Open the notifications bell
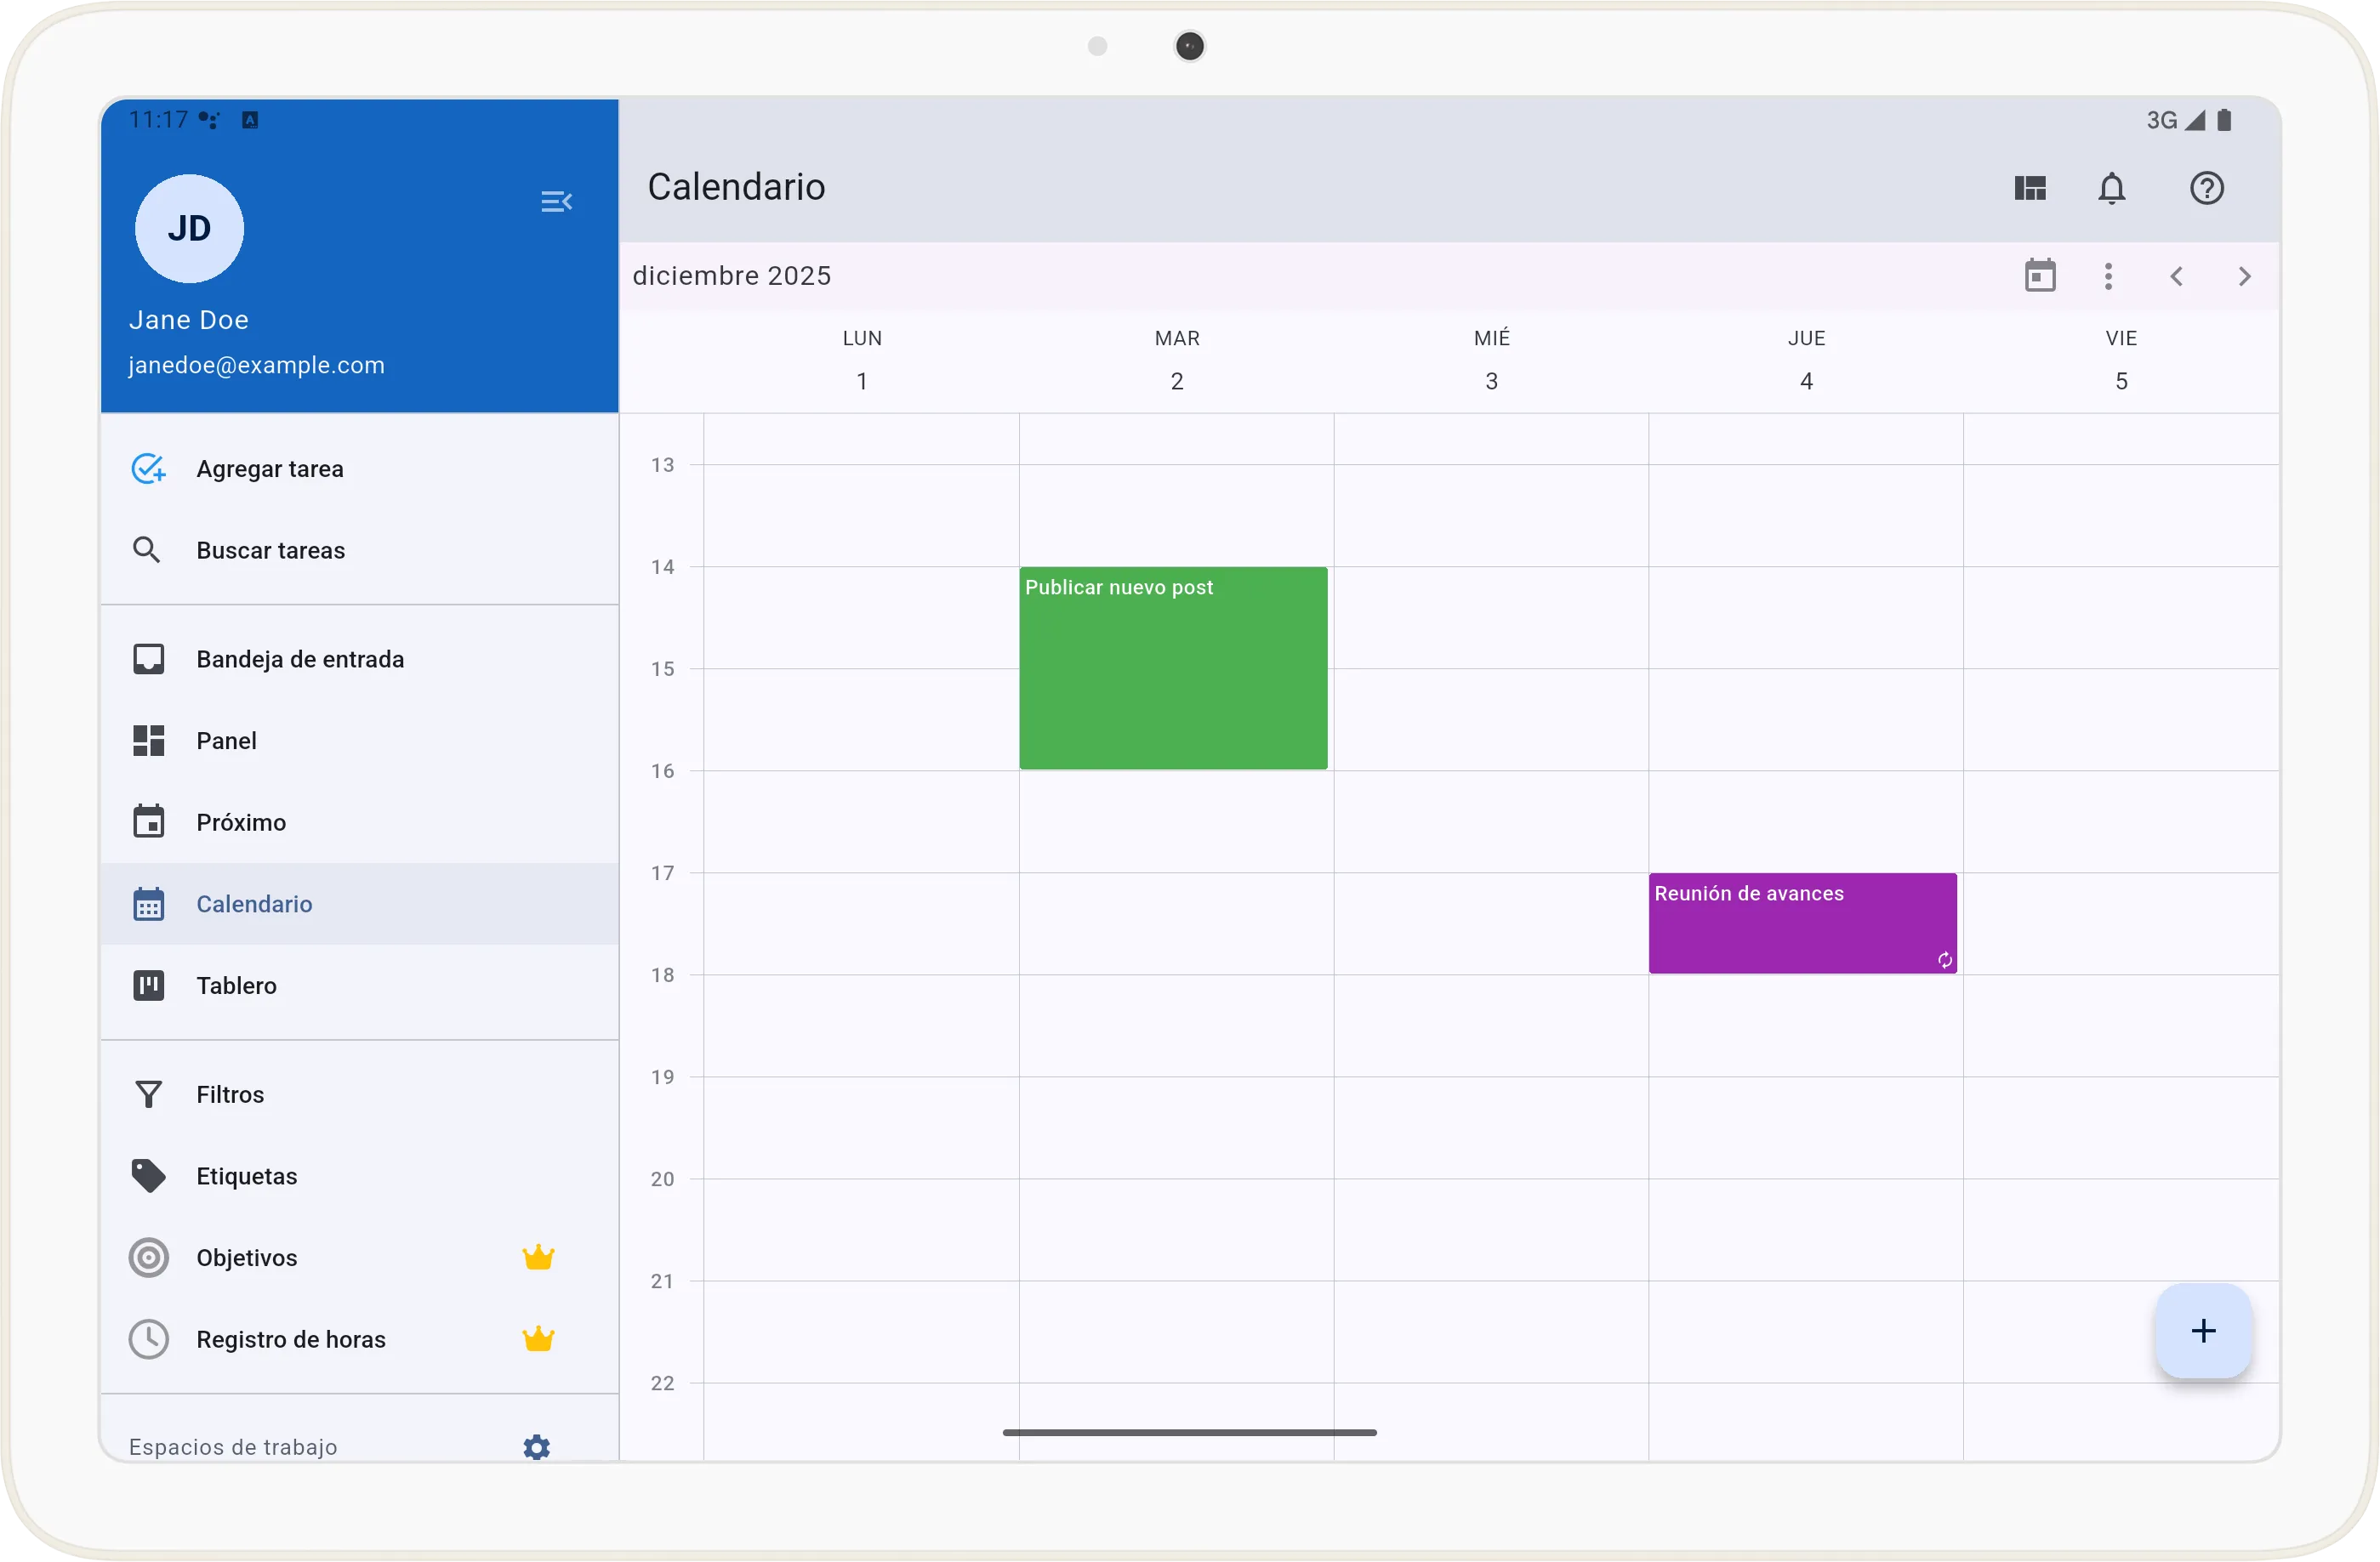 coord(2111,188)
